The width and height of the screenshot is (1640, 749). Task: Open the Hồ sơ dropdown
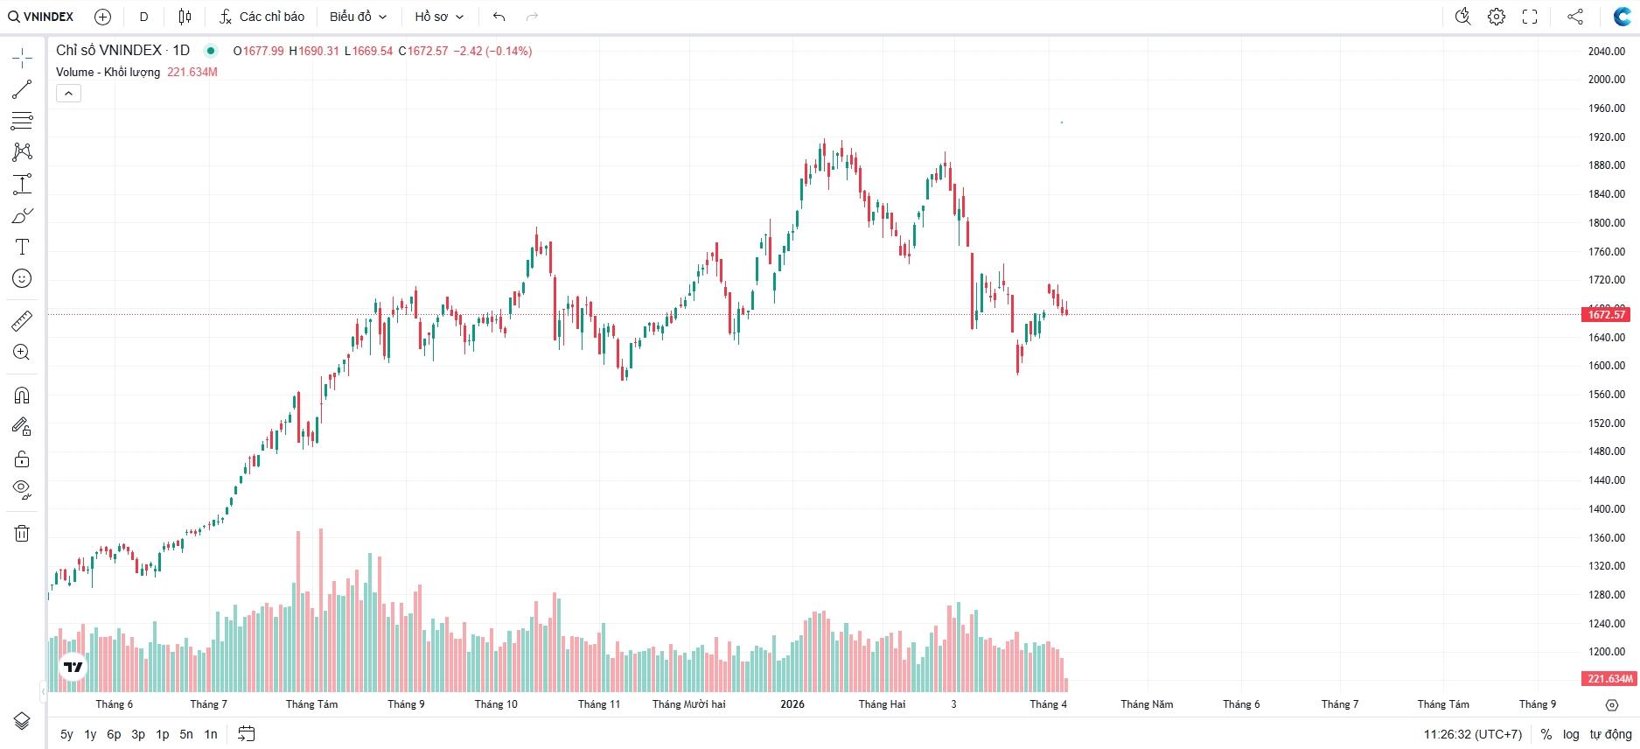[439, 17]
